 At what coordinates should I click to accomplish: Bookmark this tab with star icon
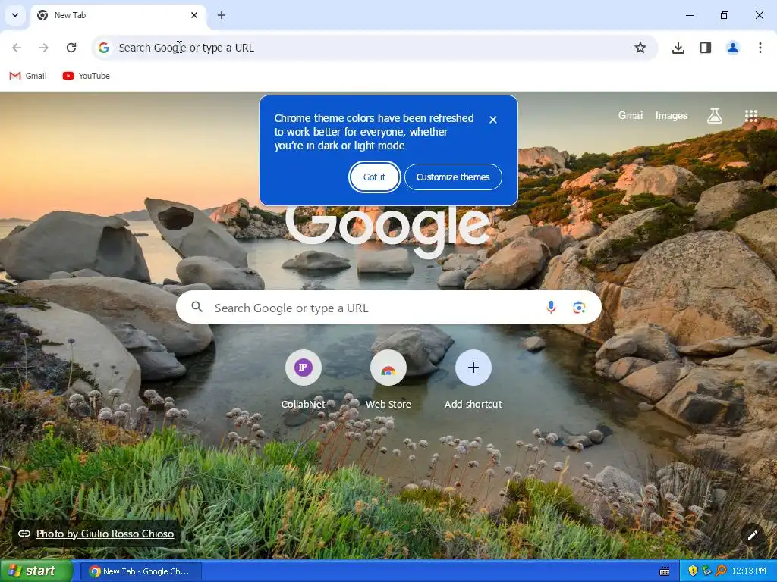[x=640, y=48]
